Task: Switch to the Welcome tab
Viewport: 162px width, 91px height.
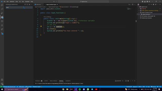Action: 38,5
